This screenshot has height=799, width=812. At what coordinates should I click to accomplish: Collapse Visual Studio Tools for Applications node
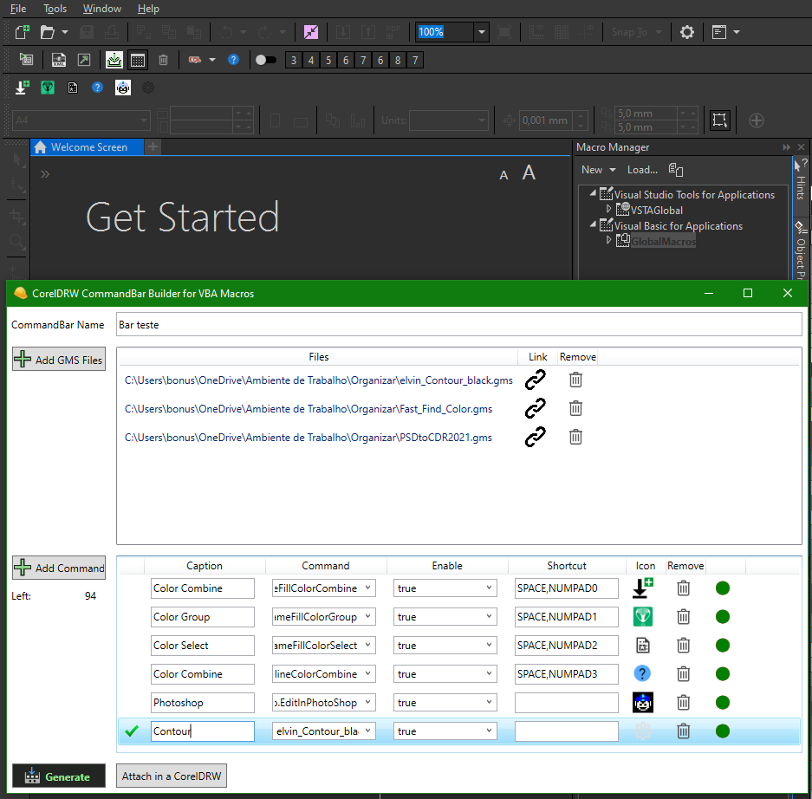coord(593,193)
